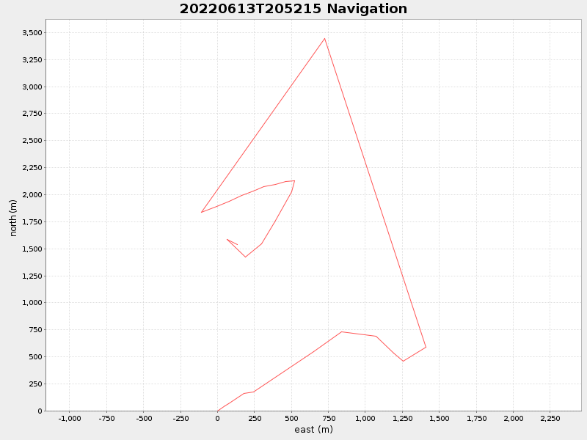Click the 0 east axis tick label

(x=217, y=418)
